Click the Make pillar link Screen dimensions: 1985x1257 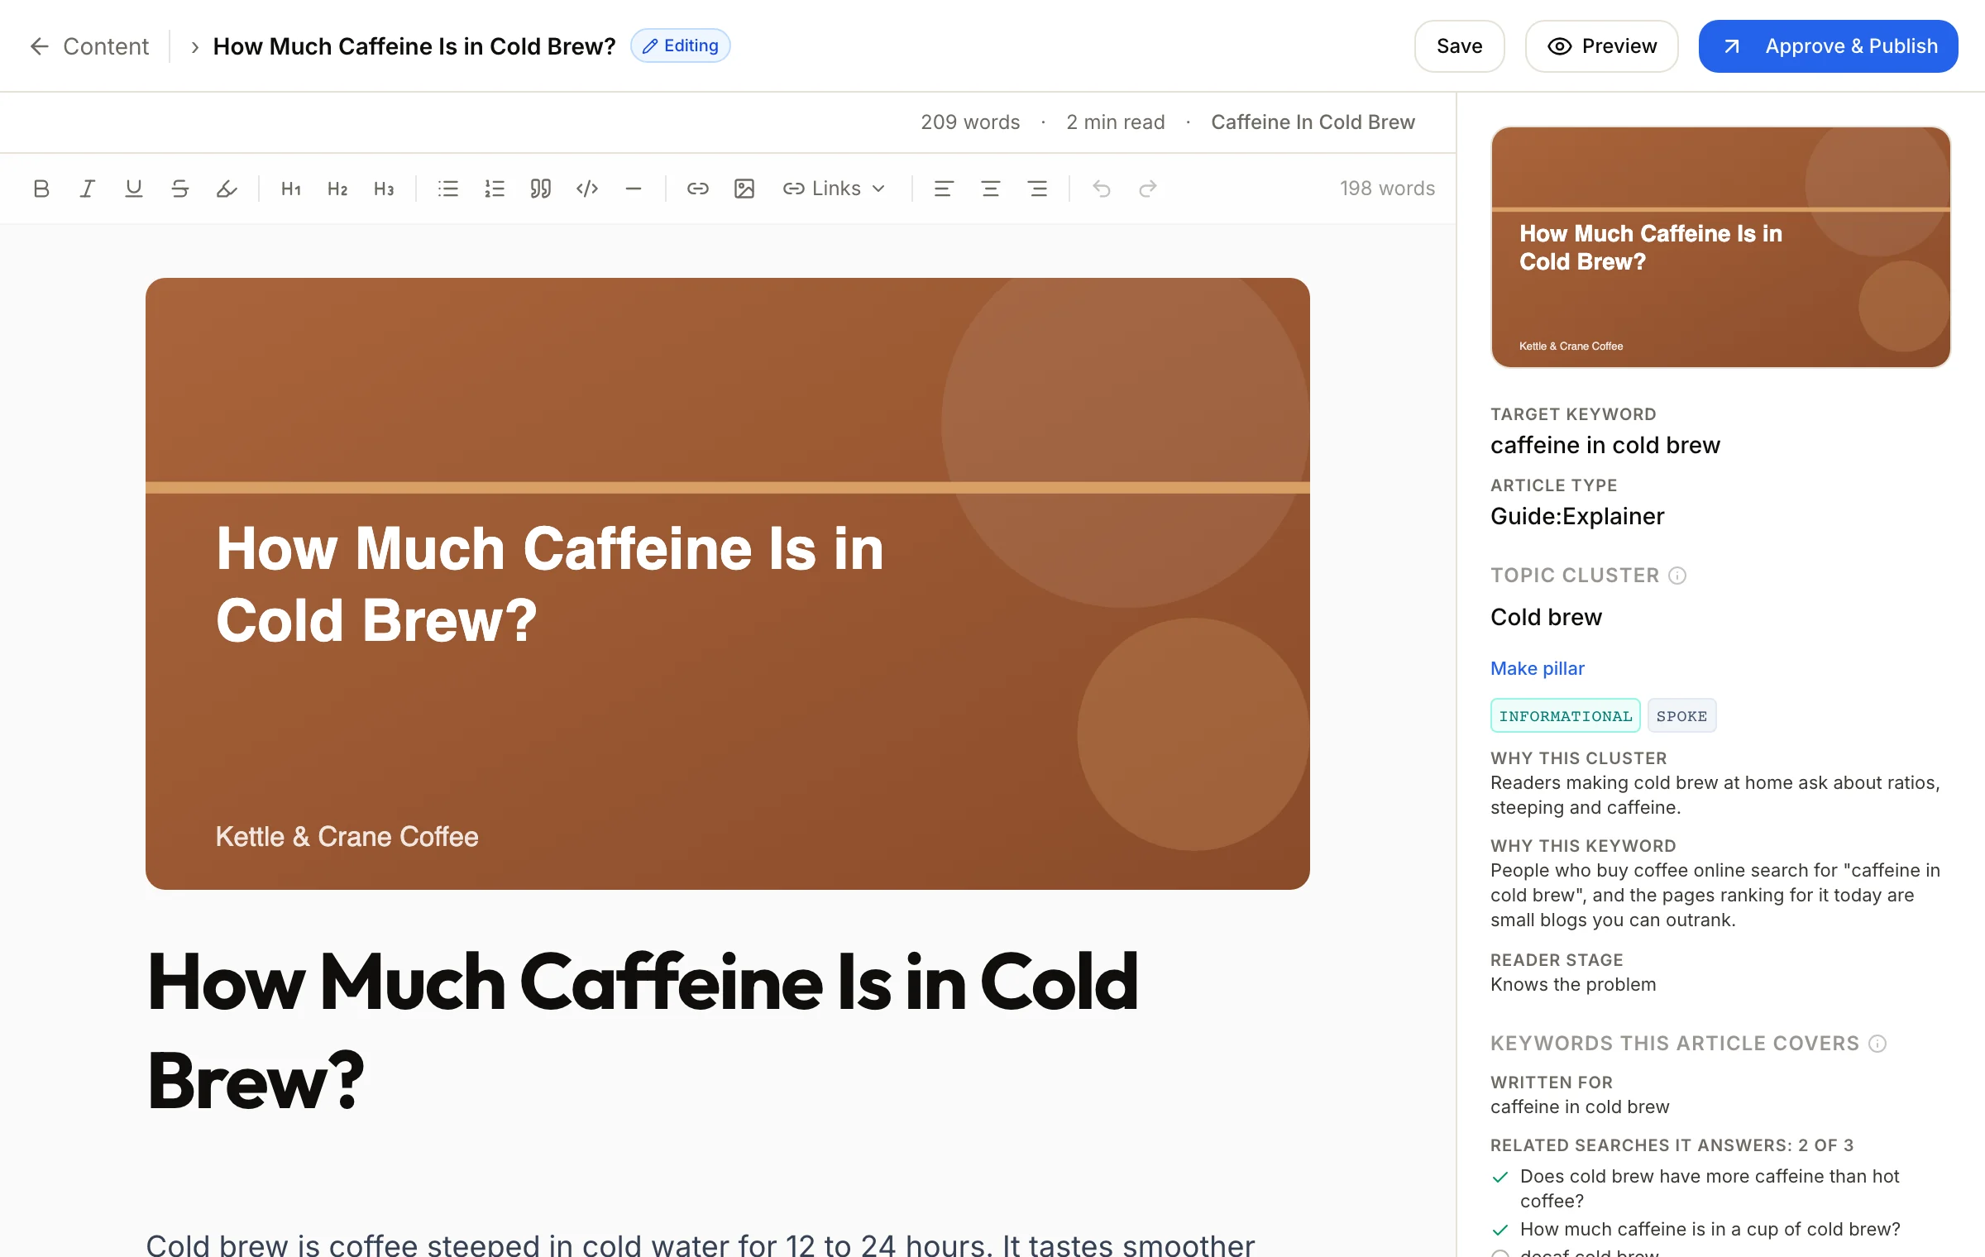[1538, 668]
